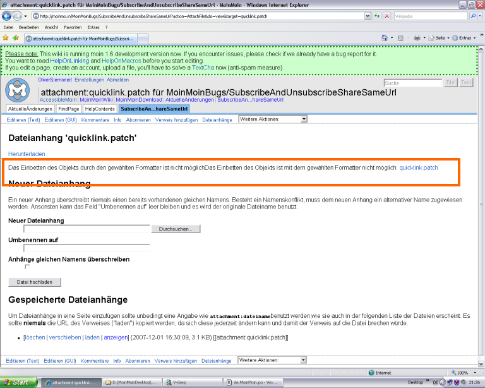Expand the Print button dropdown arrow
The height and width of the screenshot is (388, 485).
(x=424, y=38)
